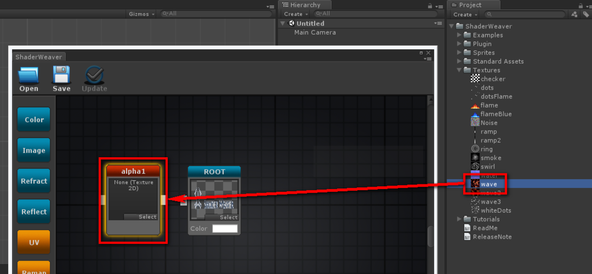This screenshot has width=592, height=274.
Task: Select the Noise texture icon
Action: click(475, 123)
